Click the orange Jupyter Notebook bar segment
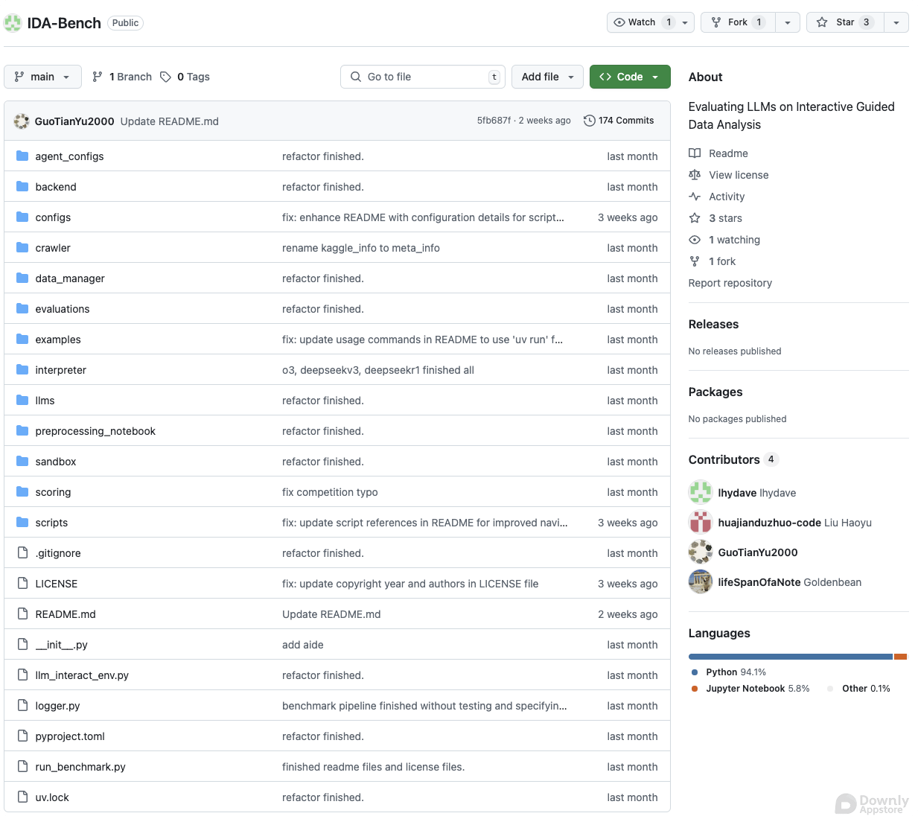This screenshot has height=816, width=918. tap(900, 657)
